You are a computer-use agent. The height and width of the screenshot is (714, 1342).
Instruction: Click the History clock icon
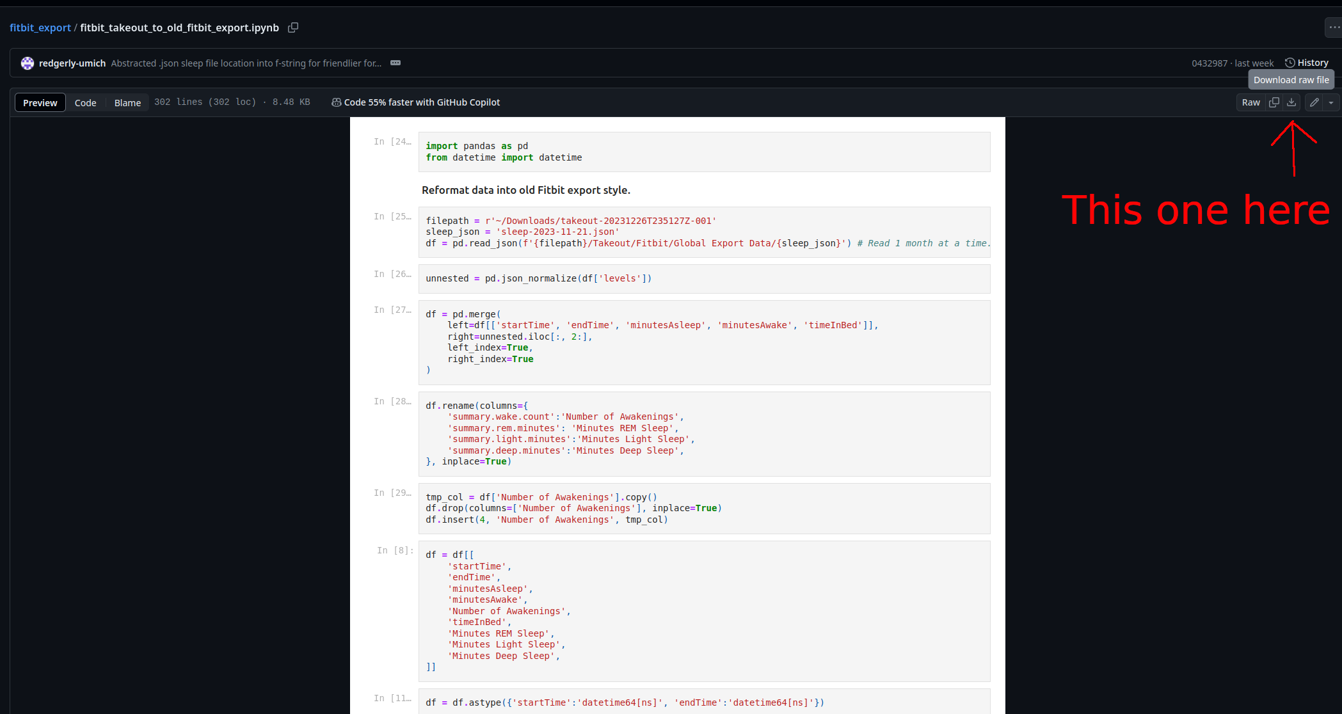click(1290, 63)
